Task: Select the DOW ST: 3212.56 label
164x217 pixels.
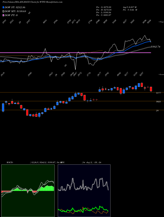Action: (15, 7)
